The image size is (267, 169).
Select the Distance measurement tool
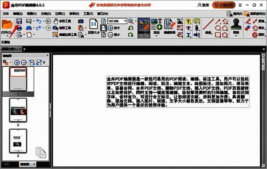click(x=259, y=21)
